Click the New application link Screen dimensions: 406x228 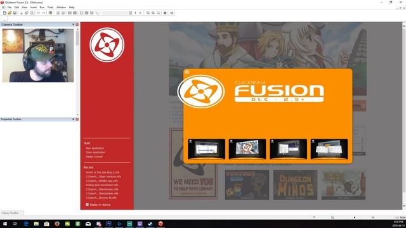pos(95,148)
